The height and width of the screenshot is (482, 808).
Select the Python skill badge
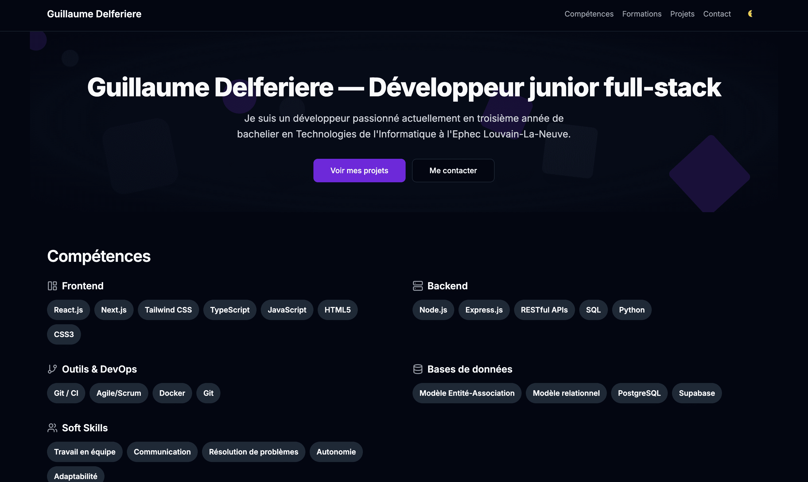click(x=631, y=310)
